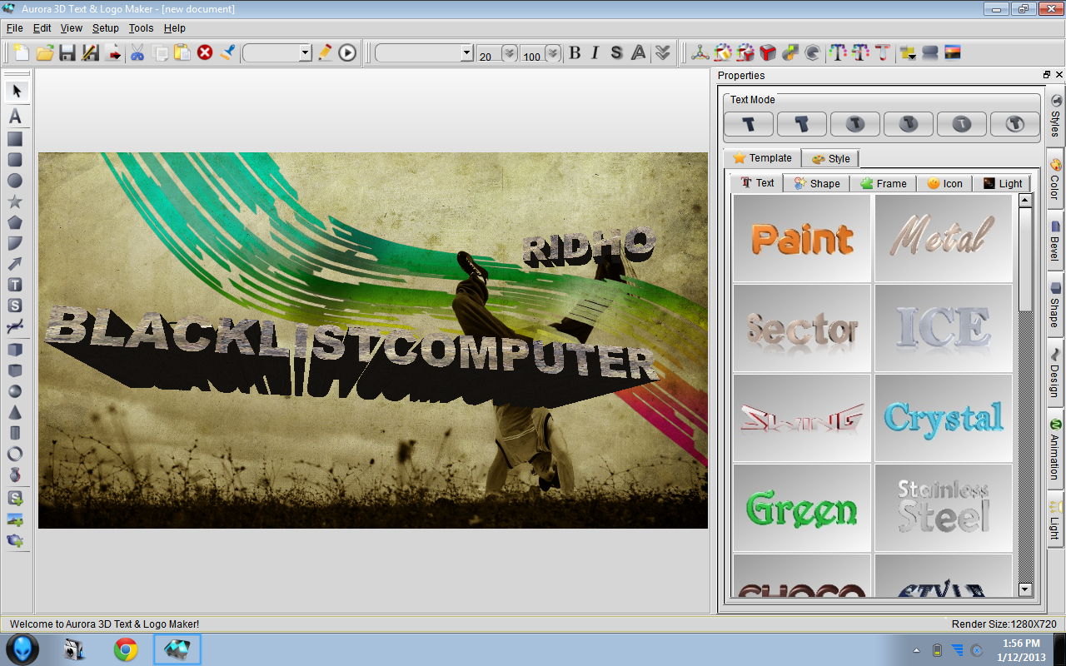Viewport: 1066px width, 666px height.
Task: Choose the Text tool marked with A
Action: pyautogui.click(x=17, y=117)
